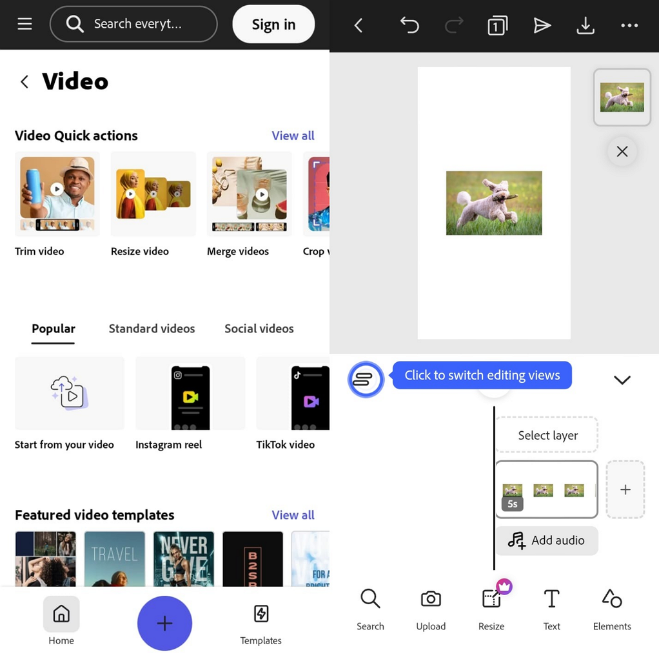Open the Resize video quick action
Screen dimensions: 659x661
[153, 205]
